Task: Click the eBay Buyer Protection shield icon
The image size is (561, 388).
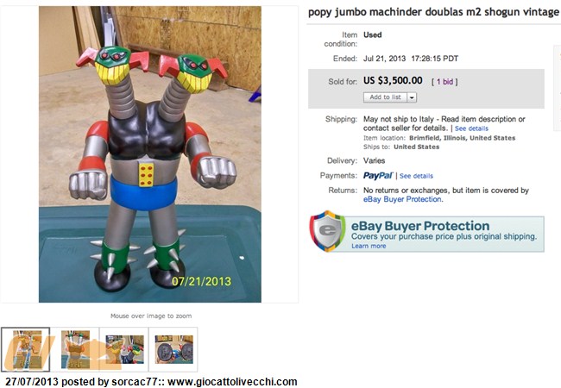Action: tap(327, 232)
